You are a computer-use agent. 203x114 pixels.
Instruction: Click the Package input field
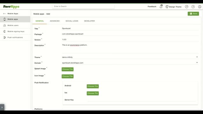(x=130, y=34)
